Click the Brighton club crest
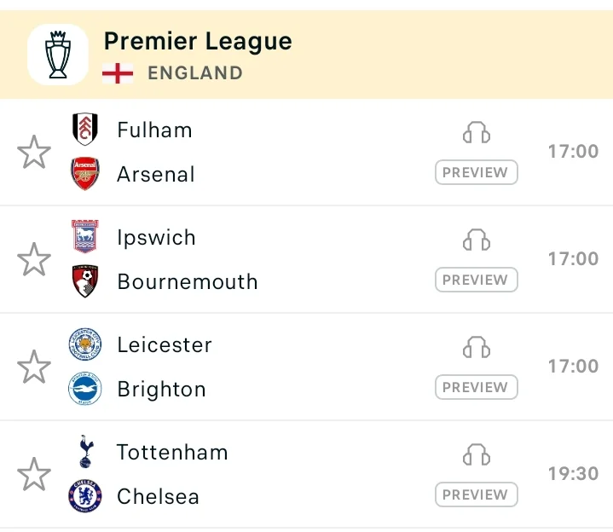This screenshot has width=613, height=532. point(85,389)
